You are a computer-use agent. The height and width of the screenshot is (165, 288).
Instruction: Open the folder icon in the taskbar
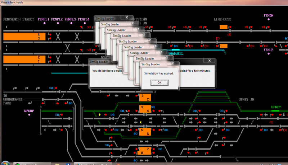pos(57,164)
